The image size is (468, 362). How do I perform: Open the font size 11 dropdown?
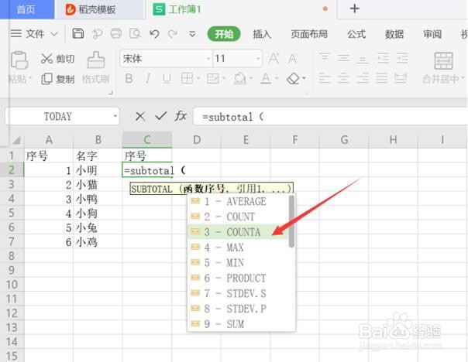(x=258, y=58)
